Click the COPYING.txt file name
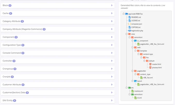 (x=136, y=27)
